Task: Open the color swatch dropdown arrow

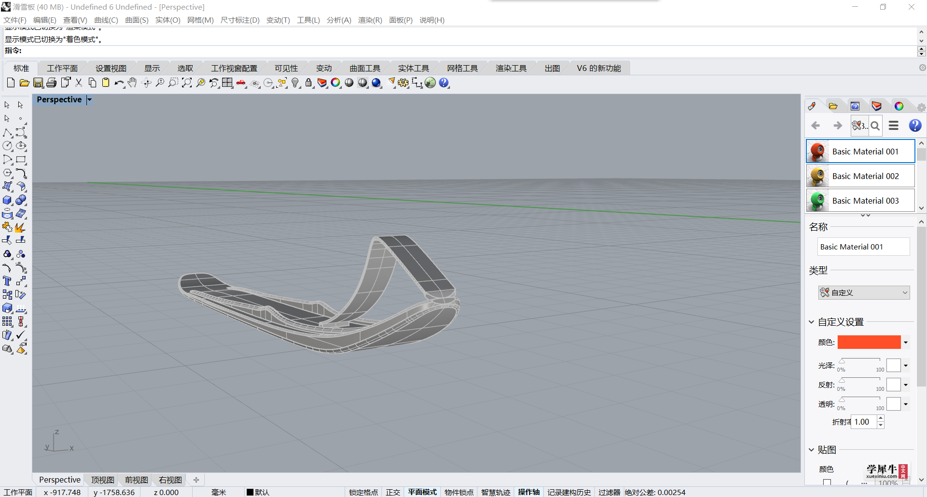Action: coord(906,343)
